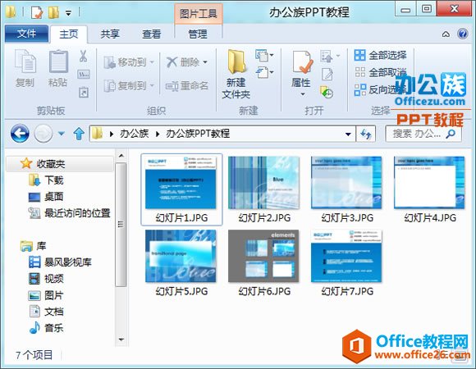Click 办公族 breadcrumb in address bar
476x369 pixels.
pos(134,134)
